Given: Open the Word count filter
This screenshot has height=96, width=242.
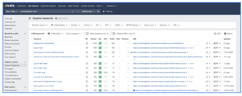Looking at the screenshot, I should tap(150, 25).
